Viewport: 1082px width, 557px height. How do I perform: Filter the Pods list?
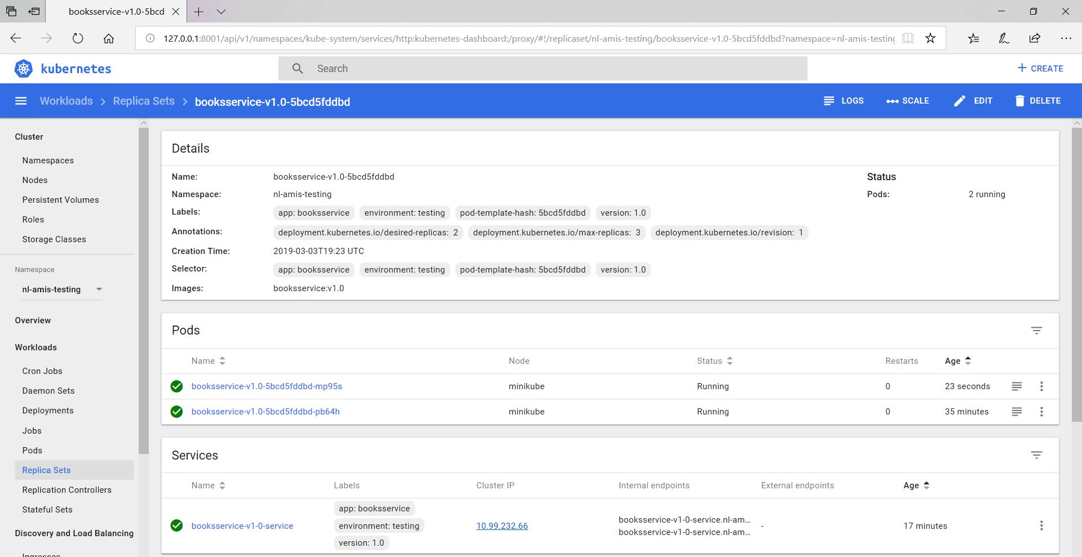click(x=1036, y=331)
